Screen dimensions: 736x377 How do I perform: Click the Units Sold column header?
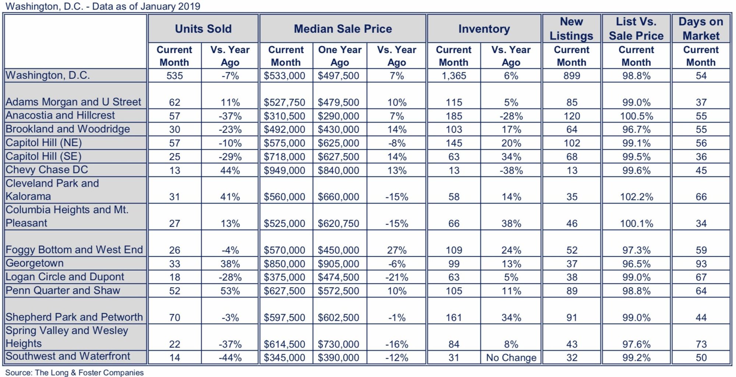tap(203, 29)
